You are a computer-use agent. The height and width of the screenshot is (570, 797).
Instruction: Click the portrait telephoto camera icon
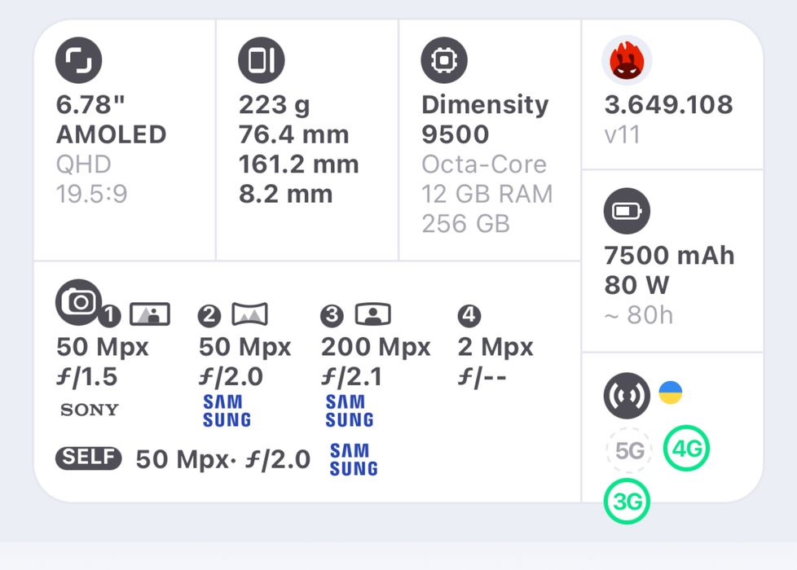372,314
